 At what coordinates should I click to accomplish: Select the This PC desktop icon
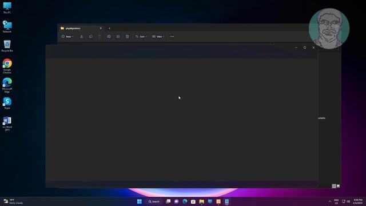(7, 8)
